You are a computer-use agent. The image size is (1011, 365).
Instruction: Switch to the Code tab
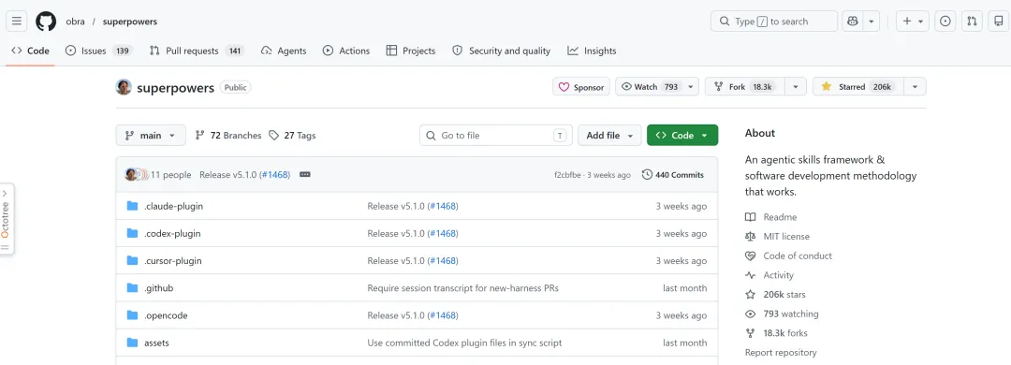point(30,51)
